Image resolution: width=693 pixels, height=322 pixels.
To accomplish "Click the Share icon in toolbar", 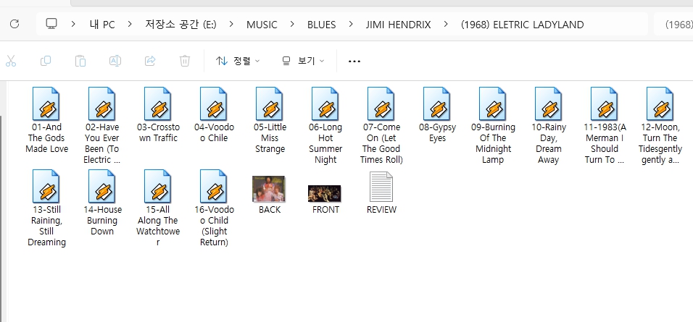I will tap(150, 61).
